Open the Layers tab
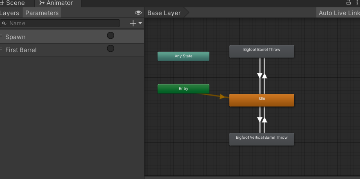 pos(9,13)
